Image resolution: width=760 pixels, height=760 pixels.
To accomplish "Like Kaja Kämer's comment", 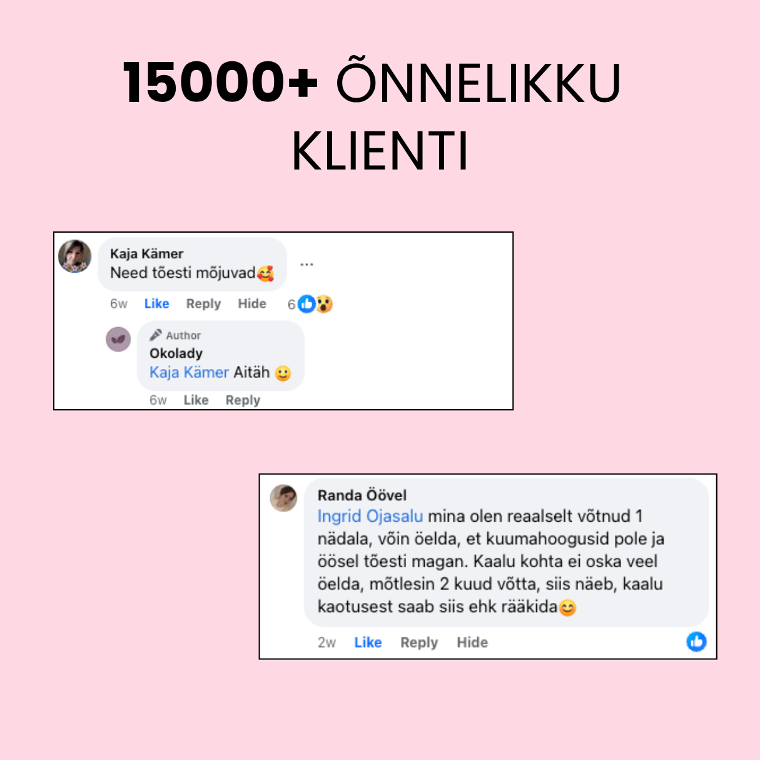I will pyautogui.click(x=156, y=304).
